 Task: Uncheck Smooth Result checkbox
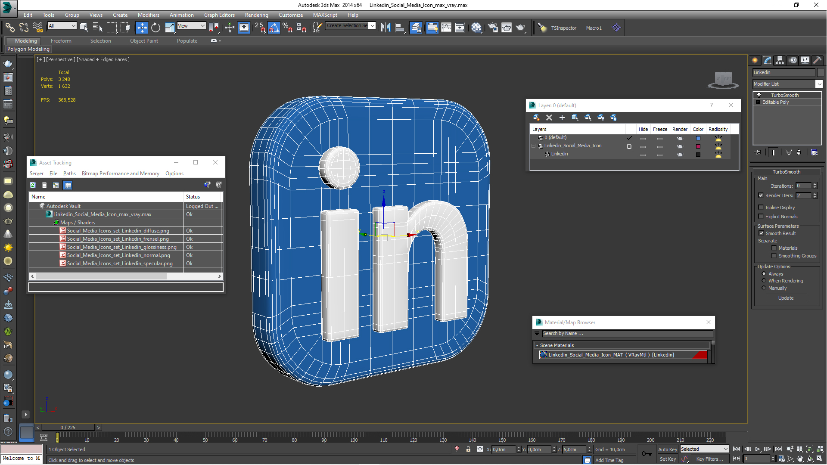pos(761,233)
